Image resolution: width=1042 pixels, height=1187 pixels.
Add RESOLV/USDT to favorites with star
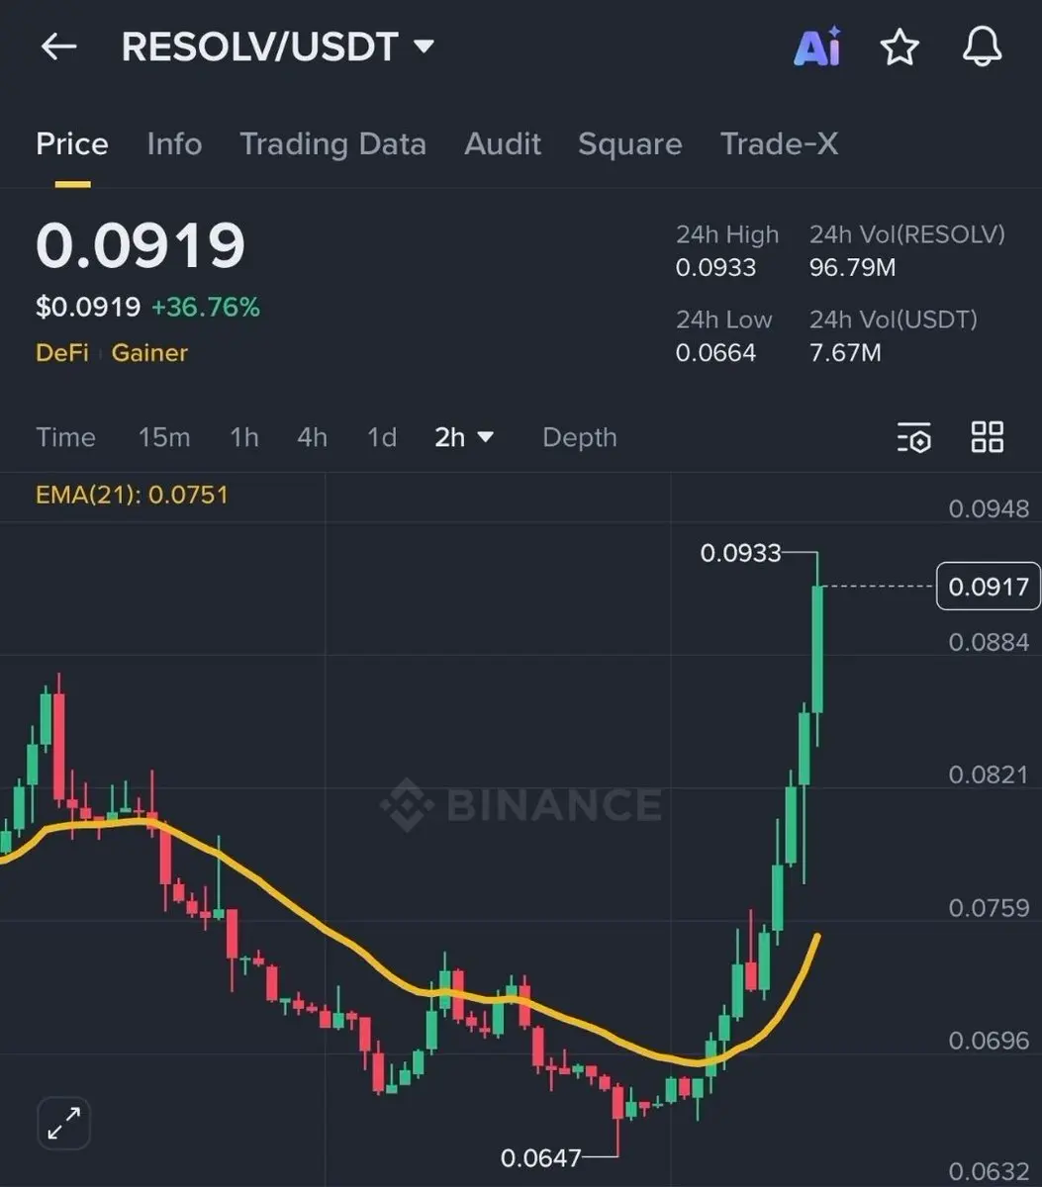[900, 47]
